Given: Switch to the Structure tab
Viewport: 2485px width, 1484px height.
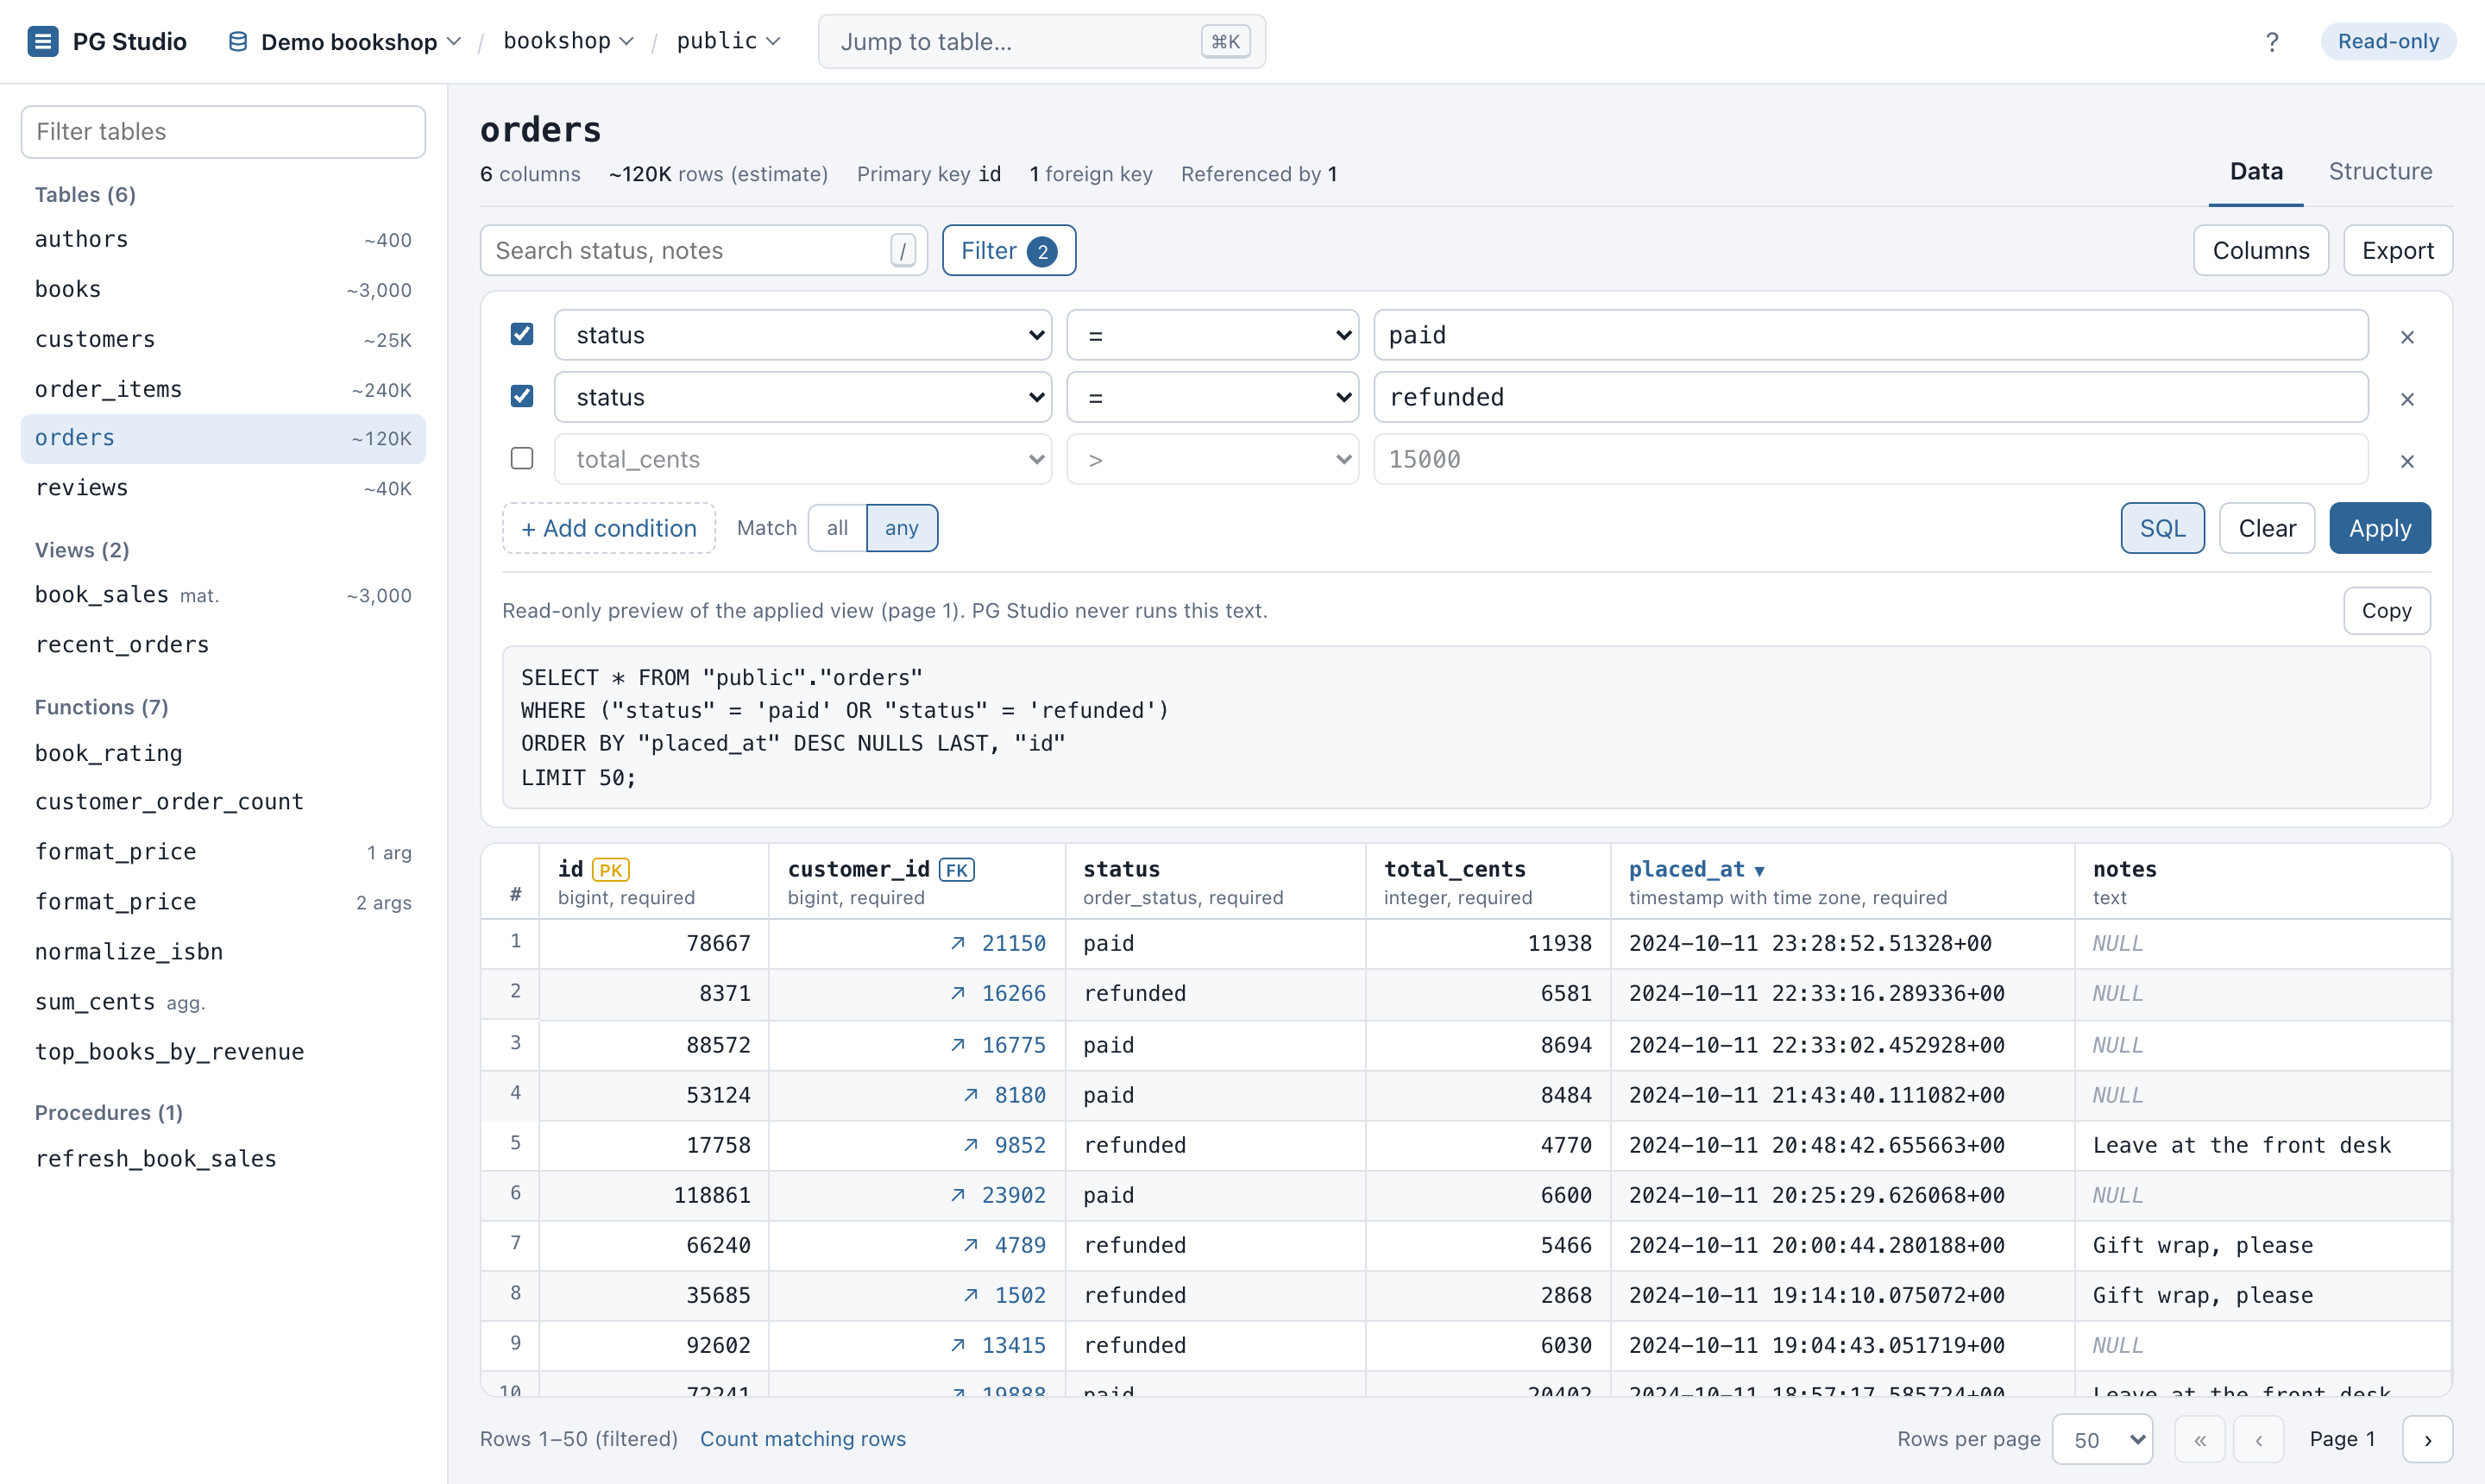Looking at the screenshot, I should (2380, 171).
